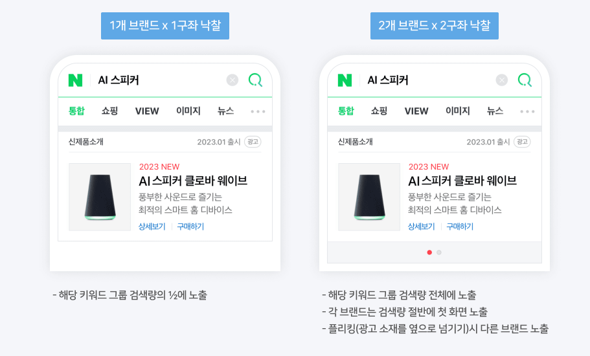The width and height of the screenshot is (590, 356).
Task: Click the speaker product thumbnail in left phone
Action: [x=100, y=197]
